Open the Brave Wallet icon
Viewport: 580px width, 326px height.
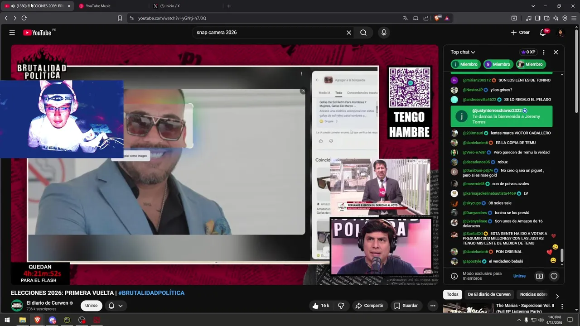pyautogui.click(x=546, y=18)
